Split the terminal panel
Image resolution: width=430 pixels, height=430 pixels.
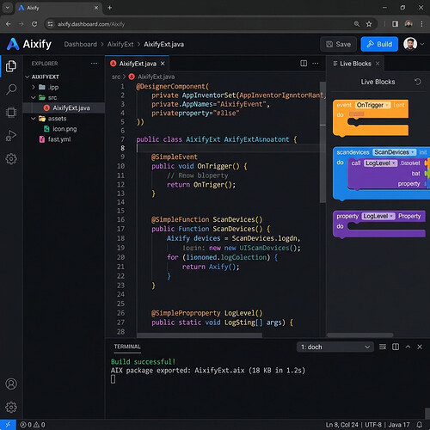point(396,347)
